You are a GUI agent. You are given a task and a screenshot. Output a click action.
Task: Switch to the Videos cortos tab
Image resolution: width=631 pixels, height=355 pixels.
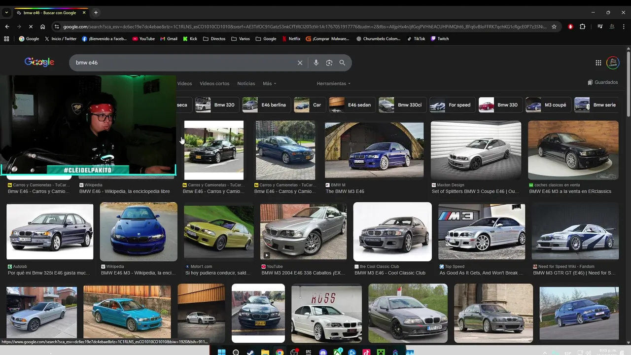[x=214, y=83]
